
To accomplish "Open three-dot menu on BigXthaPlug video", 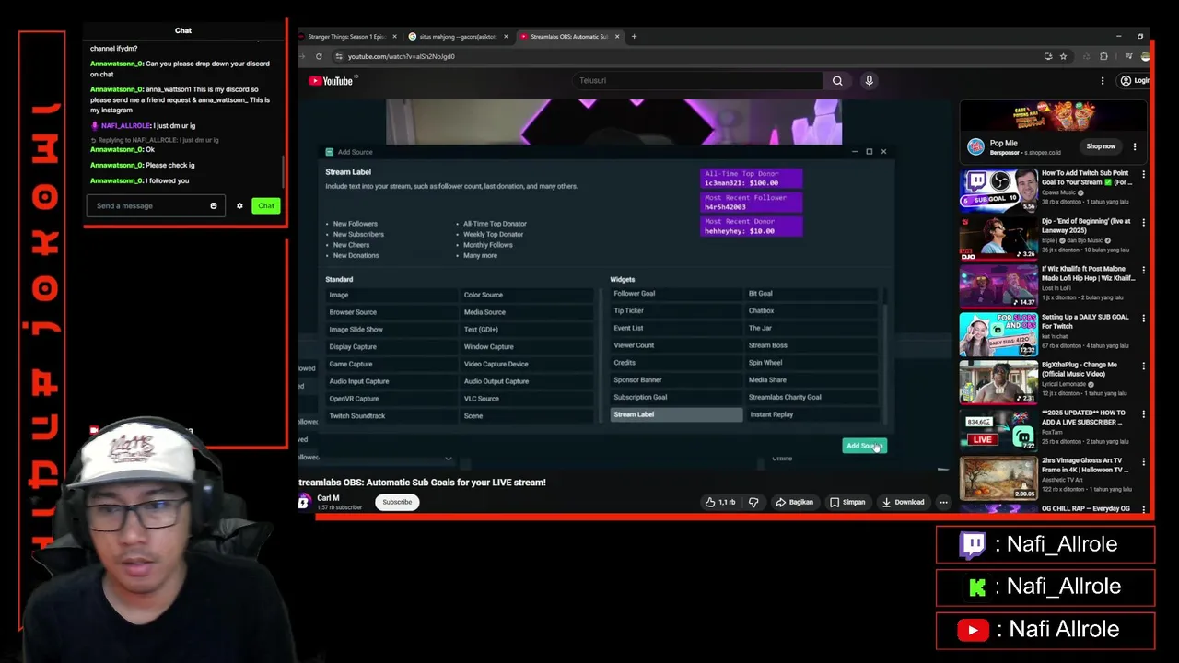I will click(x=1143, y=366).
